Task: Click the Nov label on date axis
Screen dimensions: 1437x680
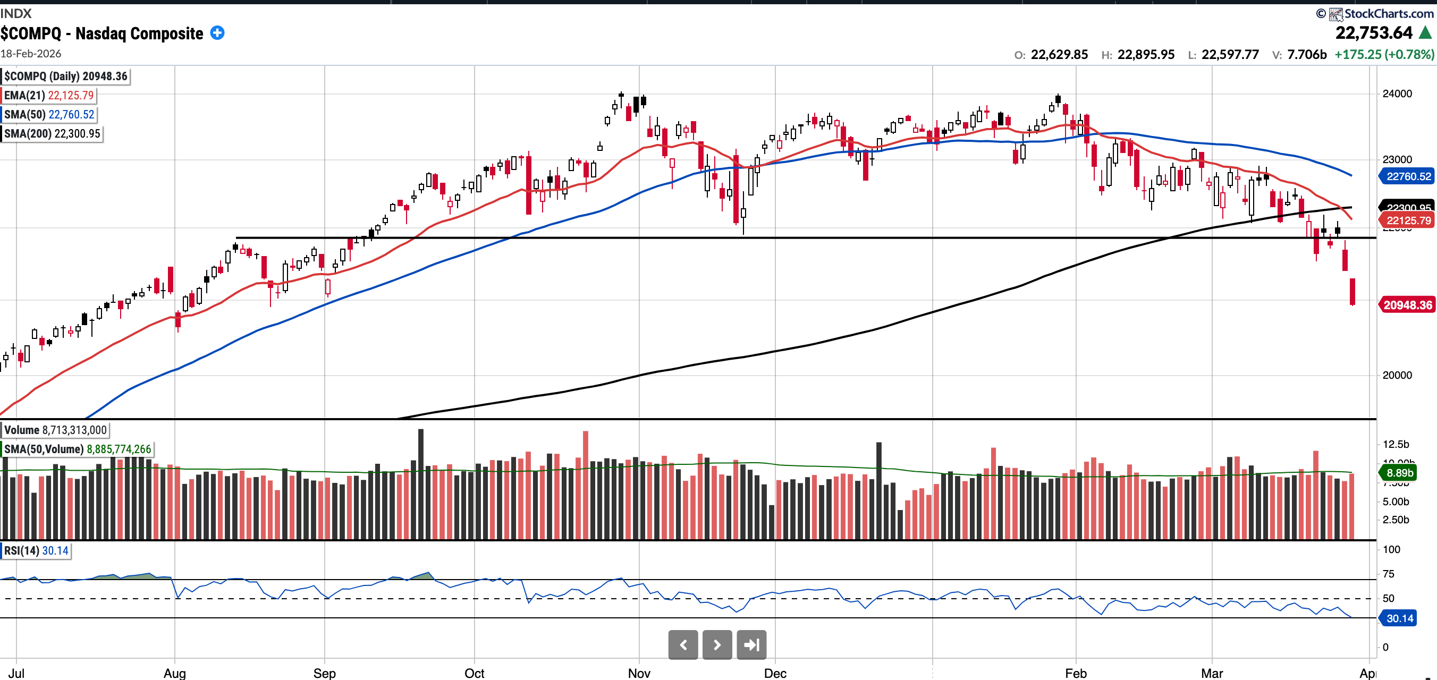Action: click(639, 673)
